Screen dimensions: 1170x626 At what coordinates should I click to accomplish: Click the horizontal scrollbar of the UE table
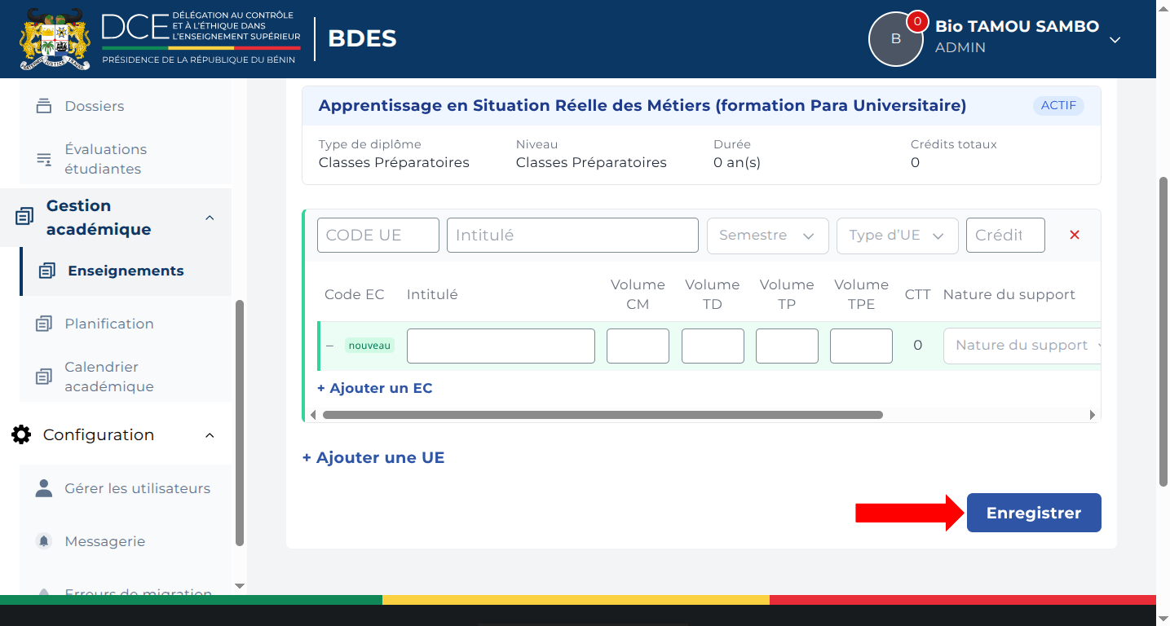click(x=603, y=415)
